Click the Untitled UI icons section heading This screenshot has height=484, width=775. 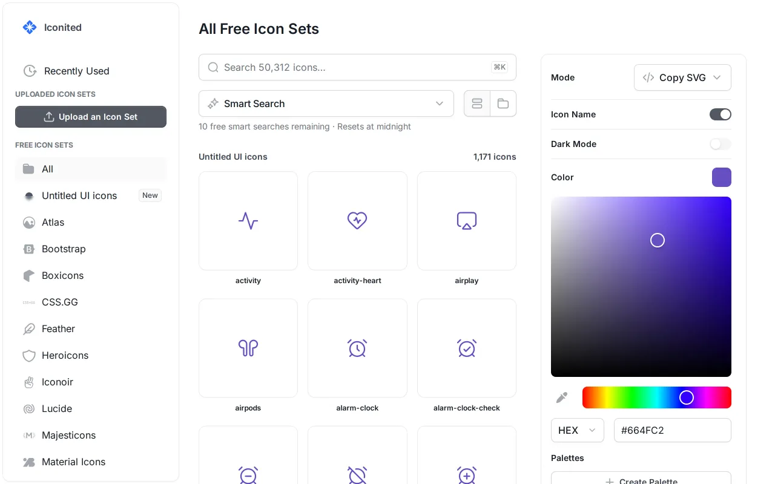click(x=233, y=157)
